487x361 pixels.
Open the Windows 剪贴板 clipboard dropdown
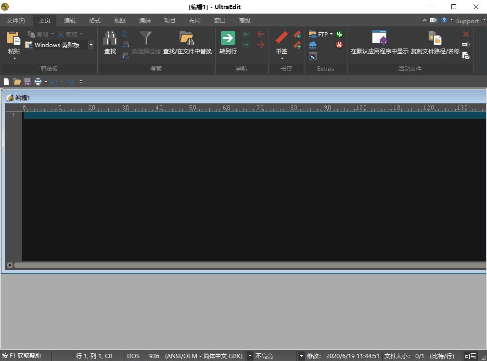91,45
